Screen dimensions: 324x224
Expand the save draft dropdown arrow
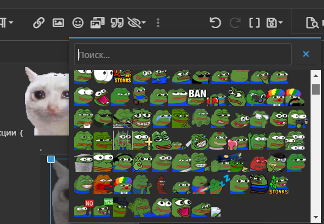[281, 22]
